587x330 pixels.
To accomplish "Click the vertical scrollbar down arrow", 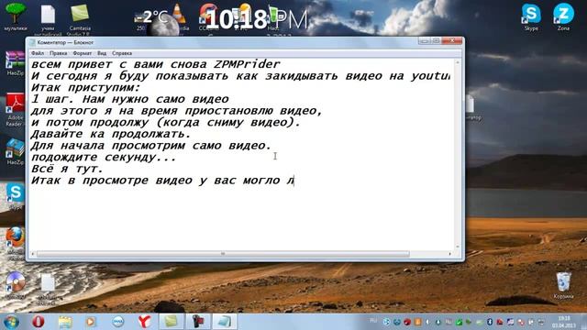I will coord(458,247).
